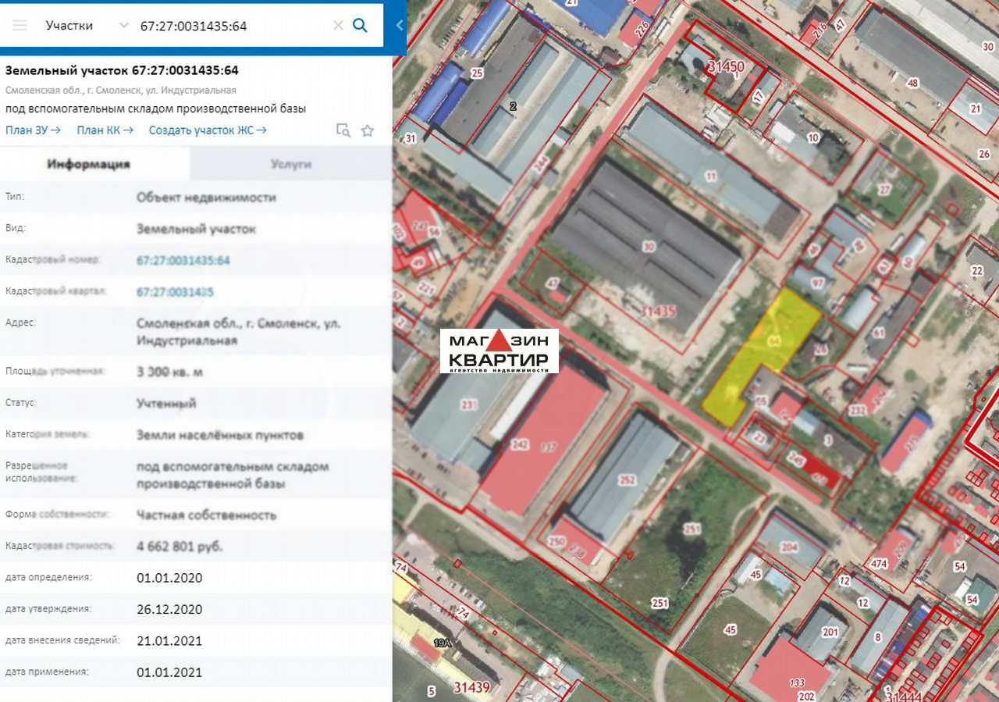
Task: Open cadastral quarter 67:27:0031435 link
Action: (176, 292)
